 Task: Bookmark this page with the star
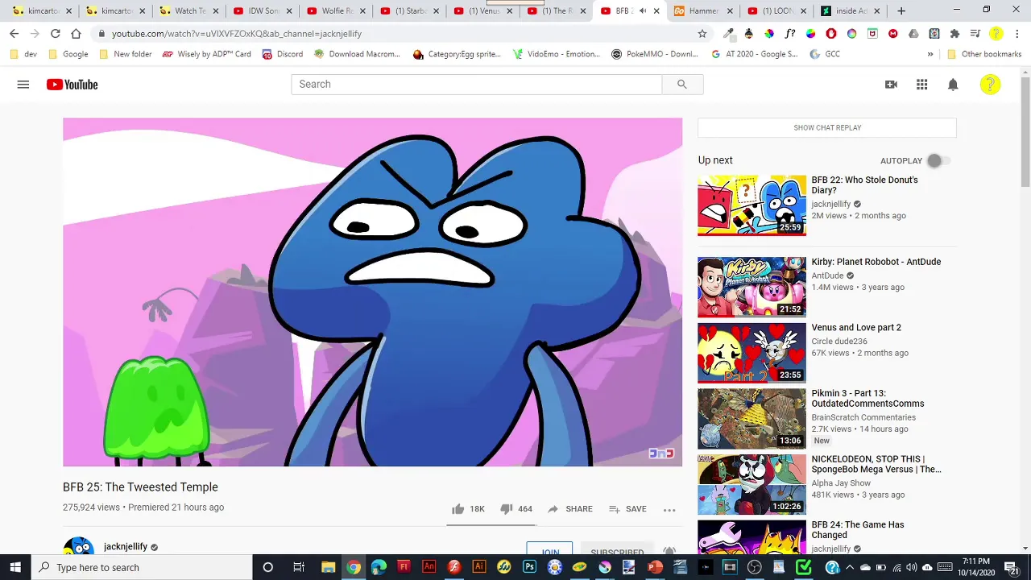click(702, 34)
